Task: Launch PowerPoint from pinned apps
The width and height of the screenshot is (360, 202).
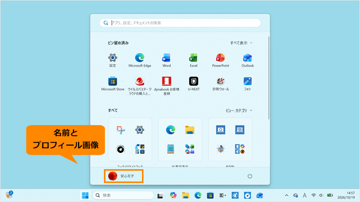Action: pos(221,60)
